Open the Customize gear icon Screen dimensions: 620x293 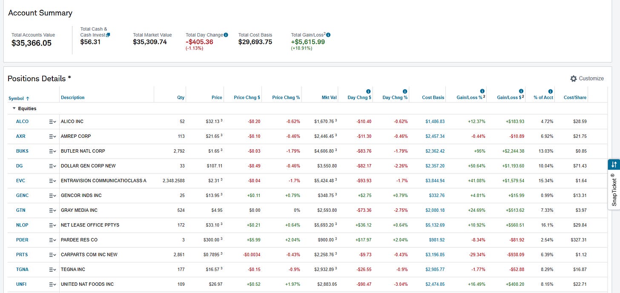tap(574, 79)
